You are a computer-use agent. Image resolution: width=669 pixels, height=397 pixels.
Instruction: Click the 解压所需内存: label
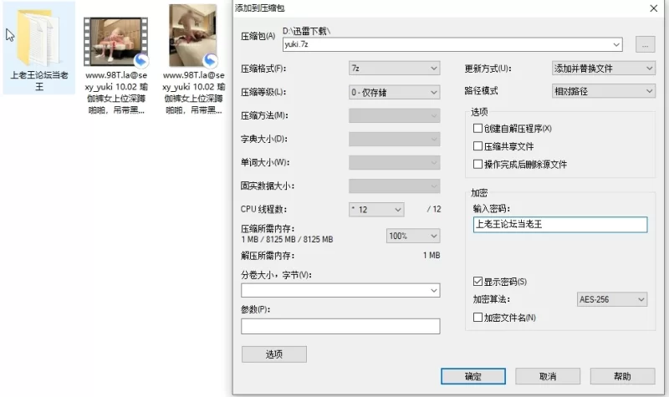(268, 256)
